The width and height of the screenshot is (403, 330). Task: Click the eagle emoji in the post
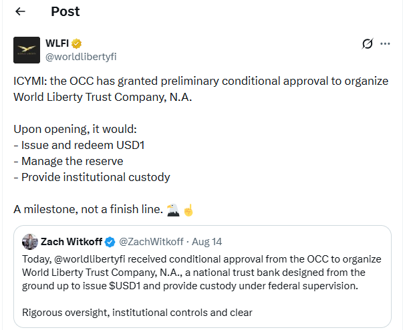(x=173, y=210)
